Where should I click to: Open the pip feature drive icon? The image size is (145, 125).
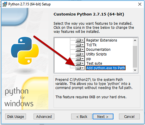tap(80, 59)
